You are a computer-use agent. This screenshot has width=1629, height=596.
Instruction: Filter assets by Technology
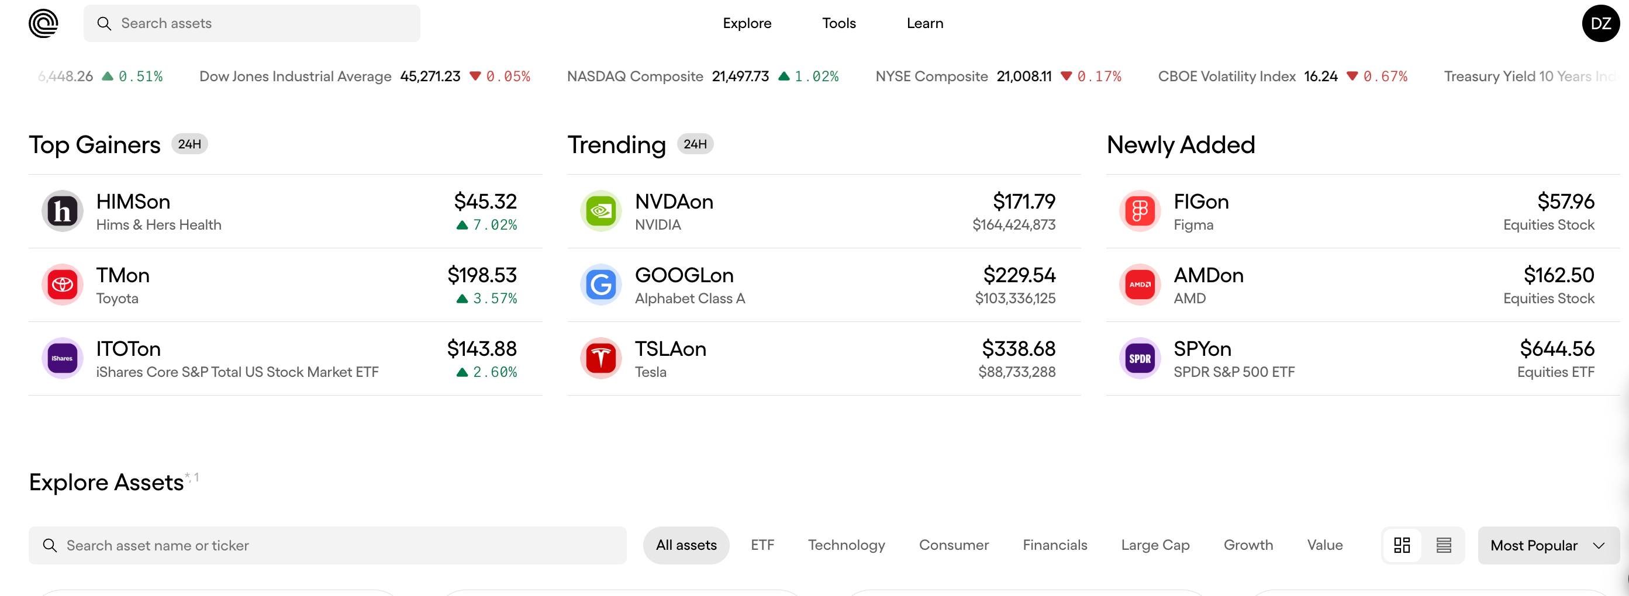(846, 545)
